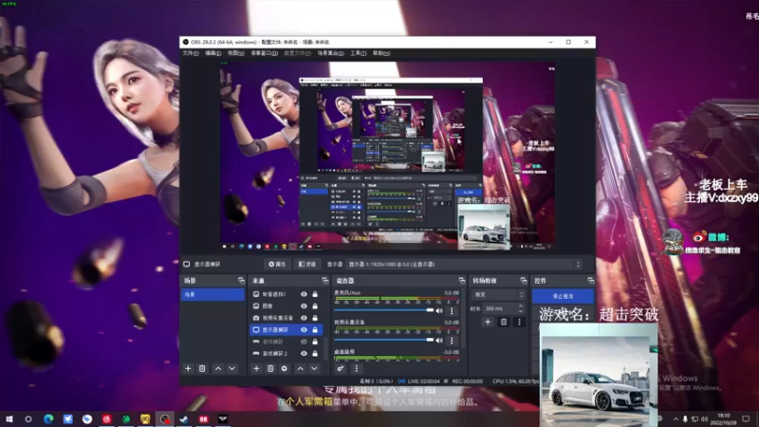Move scene down in 场景 panel
This screenshot has height=427, width=759.
[x=232, y=369]
